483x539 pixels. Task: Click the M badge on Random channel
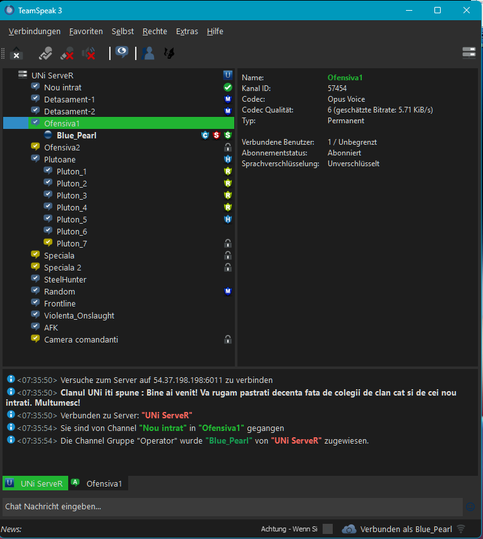pos(228,291)
